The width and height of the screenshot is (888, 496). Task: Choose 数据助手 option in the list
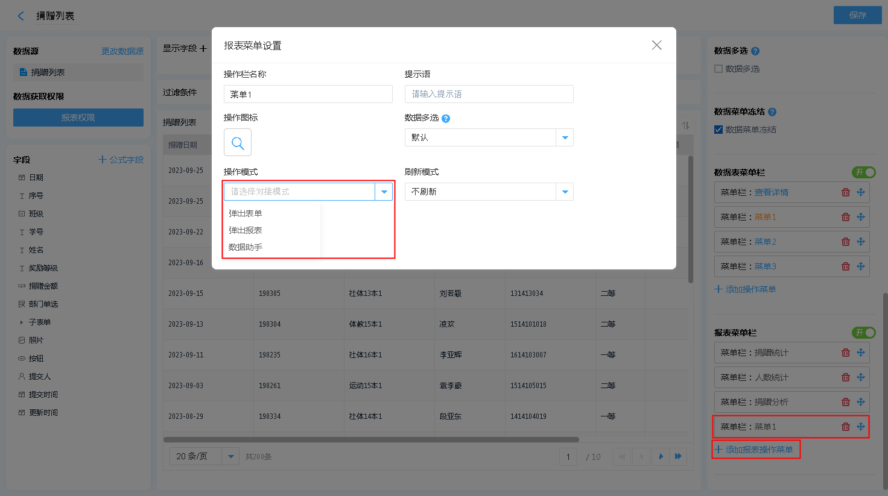[x=246, y=247]
